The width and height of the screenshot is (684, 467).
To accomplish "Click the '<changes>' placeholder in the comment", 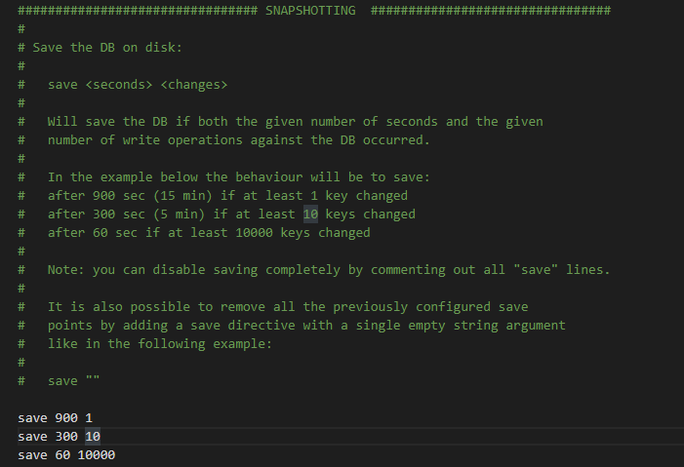I will [194, 85].
